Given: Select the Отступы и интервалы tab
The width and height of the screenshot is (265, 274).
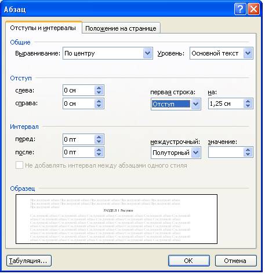Looking at the screenshot, I should click(x=43, y=28).
